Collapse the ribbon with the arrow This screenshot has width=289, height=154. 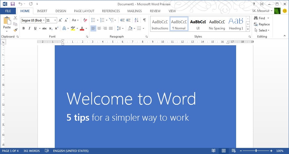click(285, 36)
